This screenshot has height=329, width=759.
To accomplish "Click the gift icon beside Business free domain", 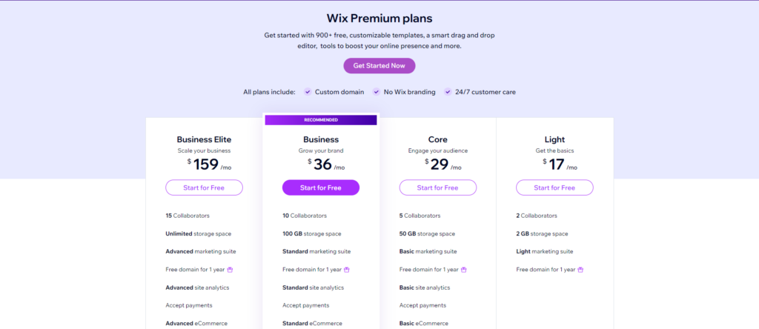I will pyautogui.click(x=347, y=270).
